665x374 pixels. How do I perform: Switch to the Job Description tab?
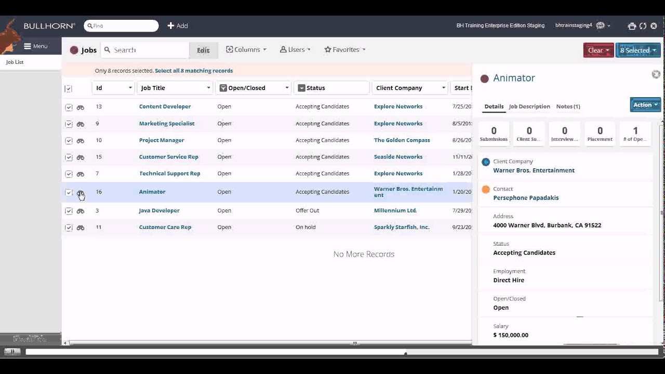[529, 106]
